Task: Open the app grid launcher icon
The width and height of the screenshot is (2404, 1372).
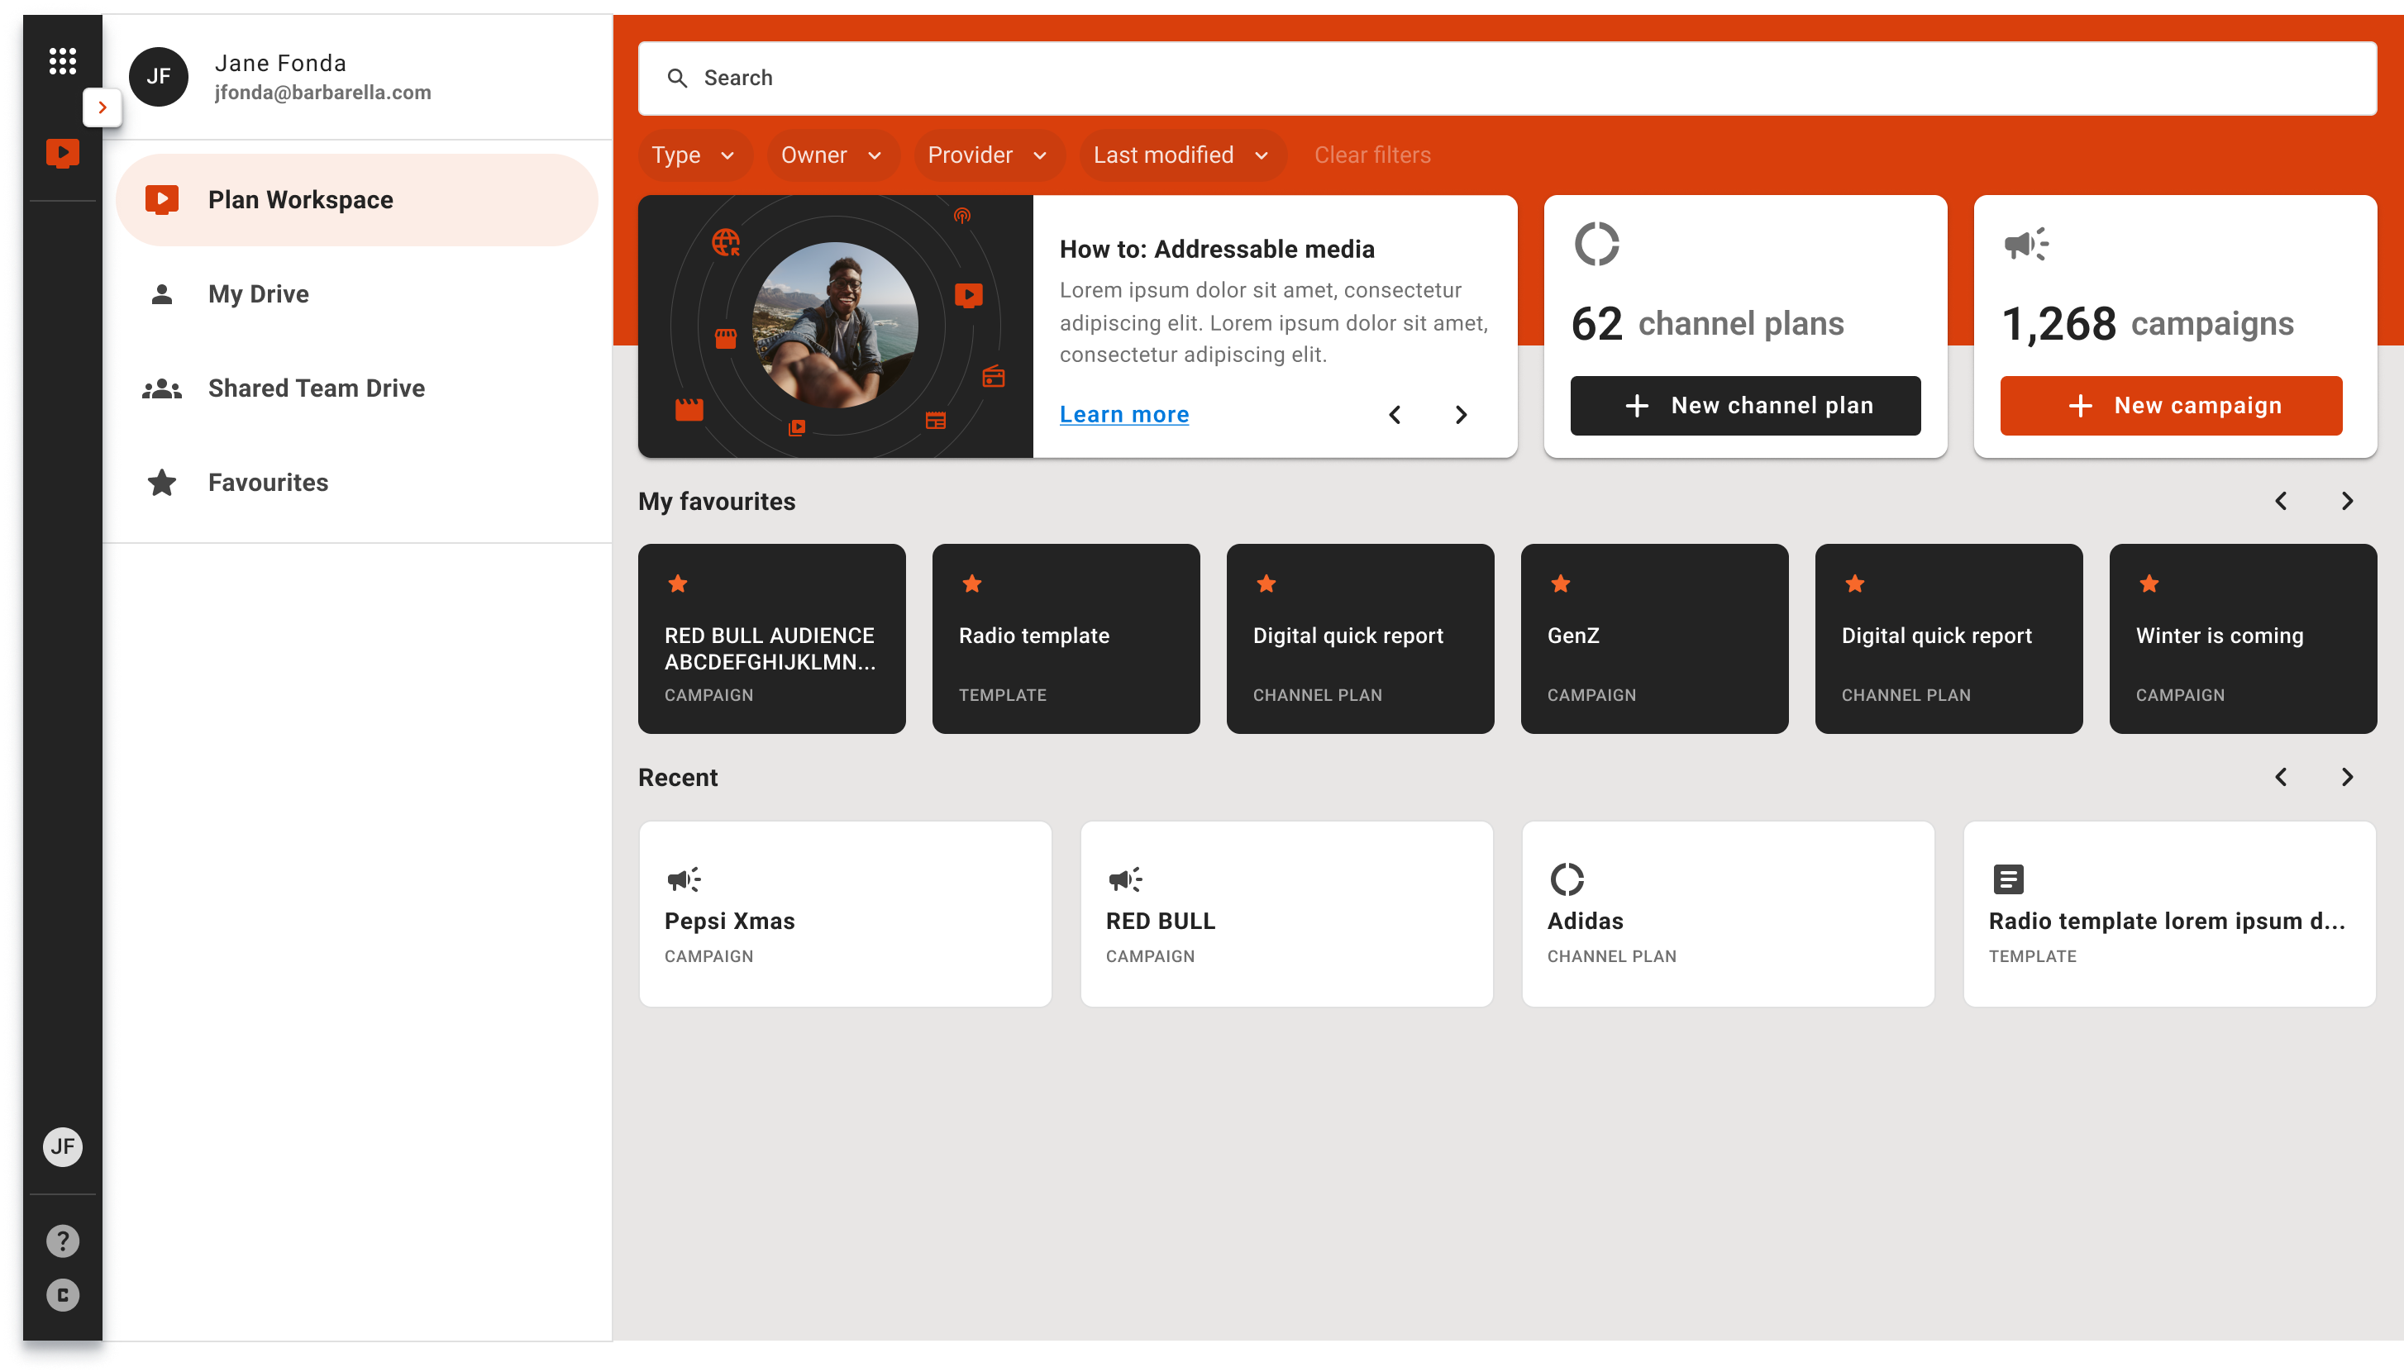Action: [x=62, y=61]
